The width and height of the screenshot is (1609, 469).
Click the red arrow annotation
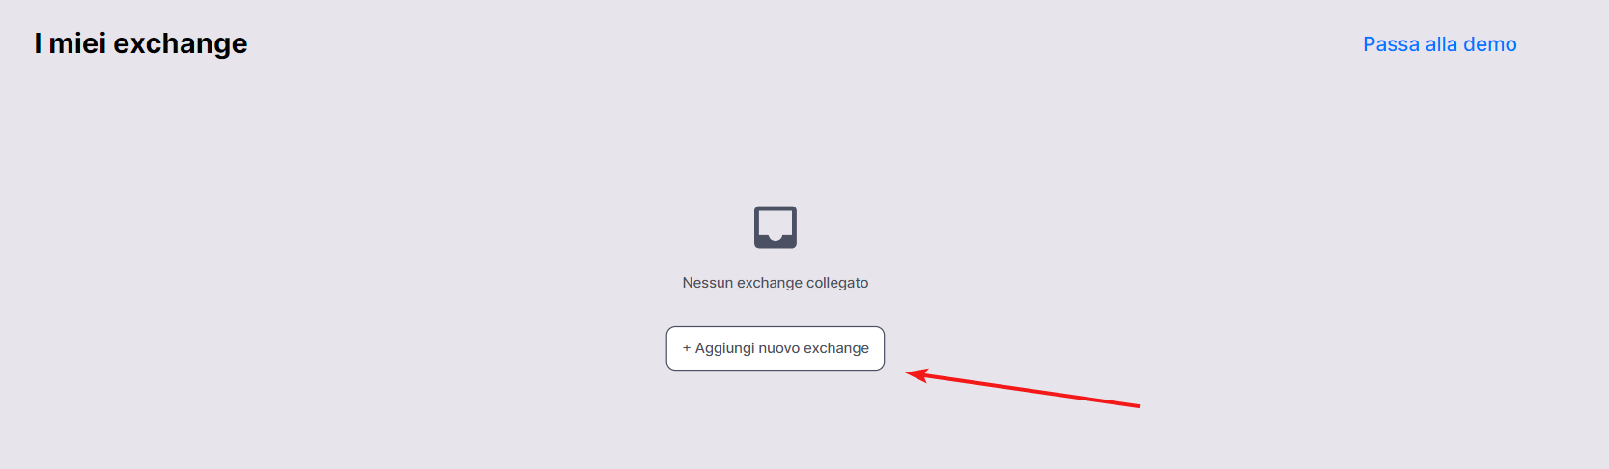coord(1023,388)
